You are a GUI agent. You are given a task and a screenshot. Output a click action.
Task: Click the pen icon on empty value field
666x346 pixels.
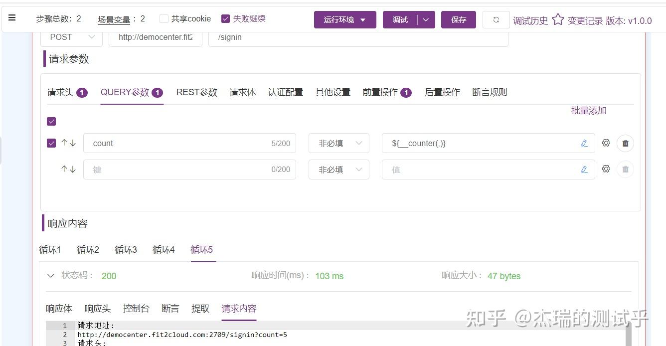[584, 169]
